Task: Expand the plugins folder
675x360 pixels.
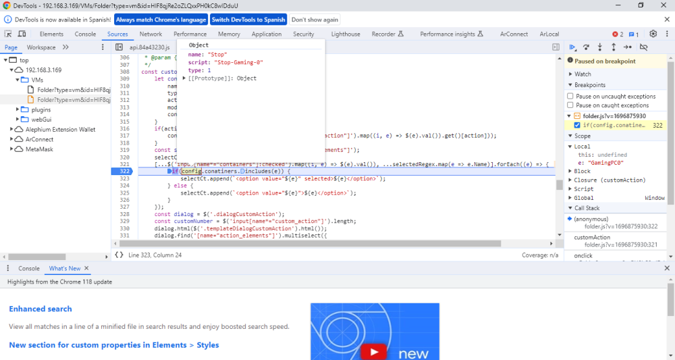Action: coord(18,109)
